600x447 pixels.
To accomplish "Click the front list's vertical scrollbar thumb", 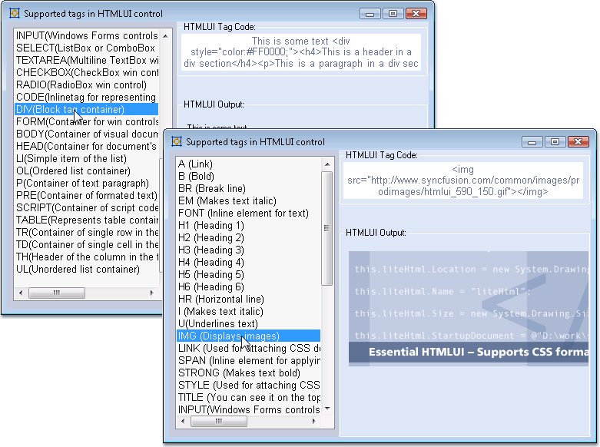I will pos(327,228).
